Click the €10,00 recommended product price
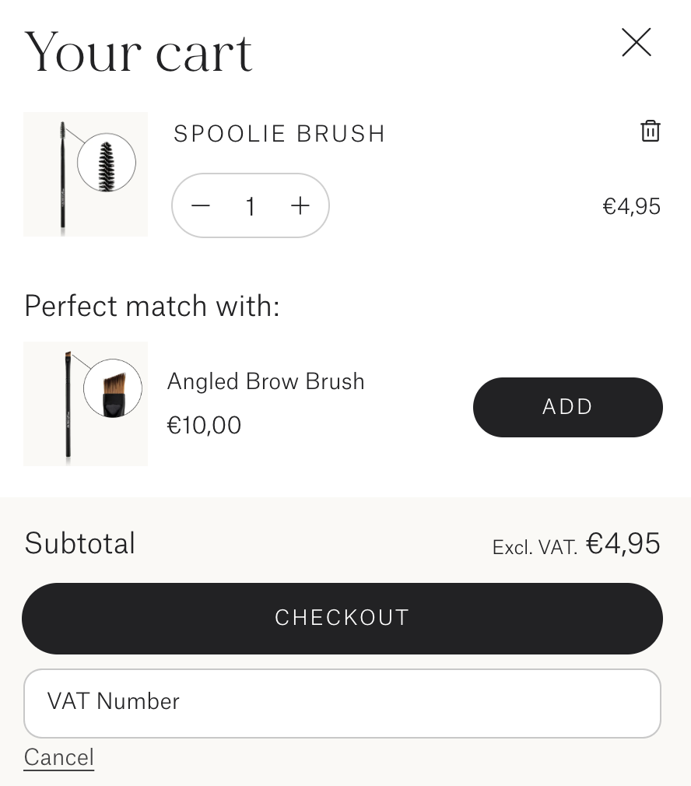The height and width of the screenshot is (786, 691). coord(205,425)
